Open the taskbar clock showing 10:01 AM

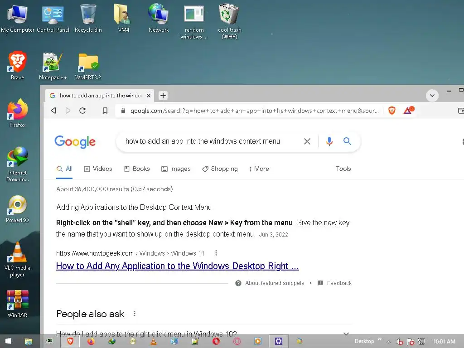tap(444, 342)
